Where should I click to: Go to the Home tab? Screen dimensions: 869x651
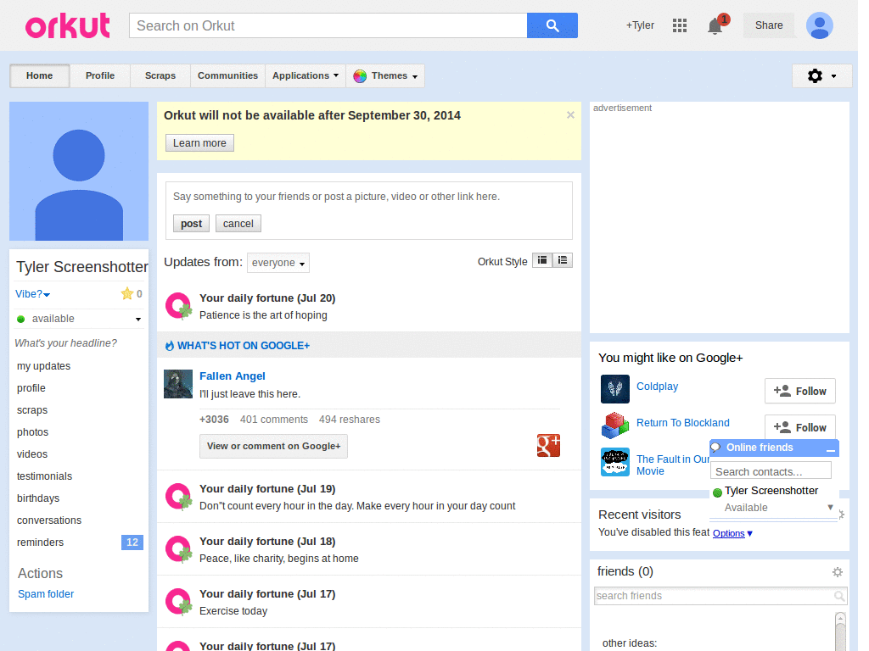[39, 75]
